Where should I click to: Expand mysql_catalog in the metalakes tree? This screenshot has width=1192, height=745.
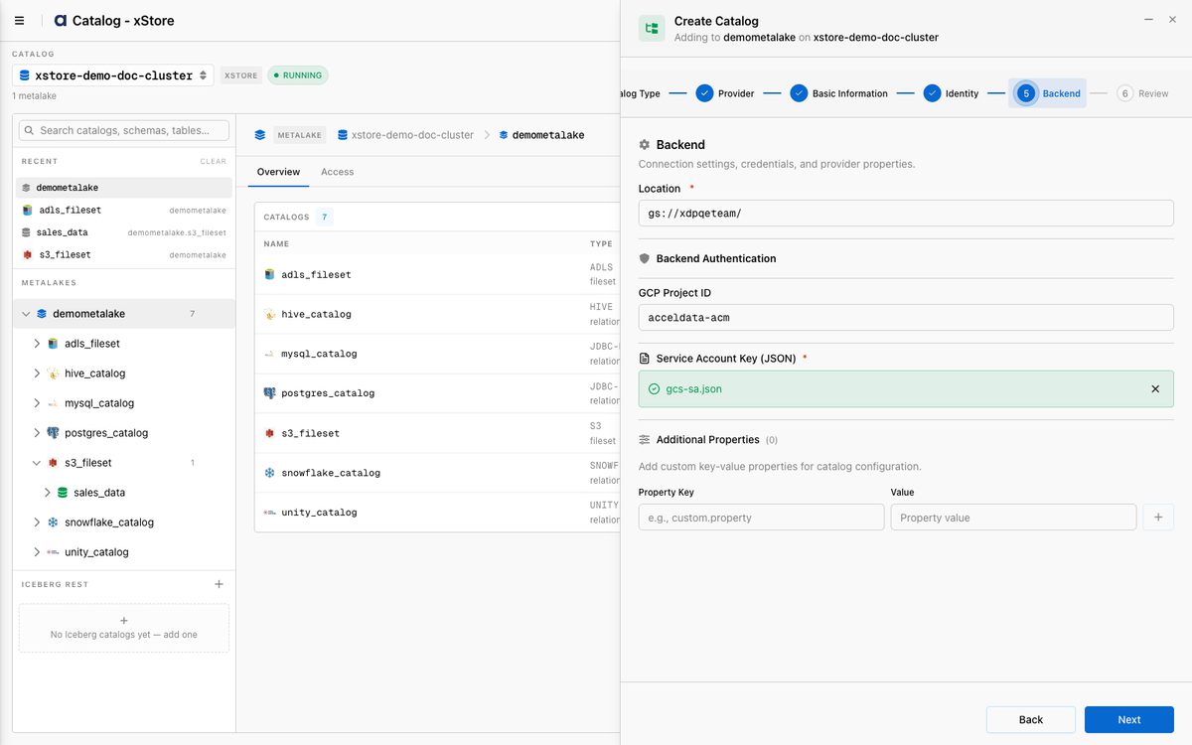[37, 403]
